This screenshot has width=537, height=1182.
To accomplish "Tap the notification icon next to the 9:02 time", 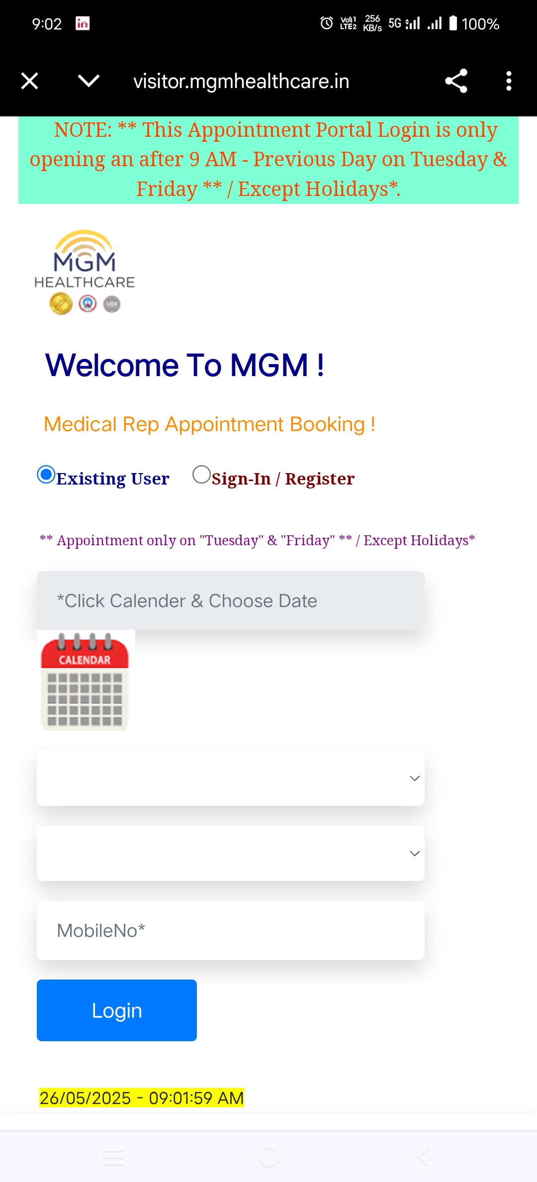I will (83, 23).
